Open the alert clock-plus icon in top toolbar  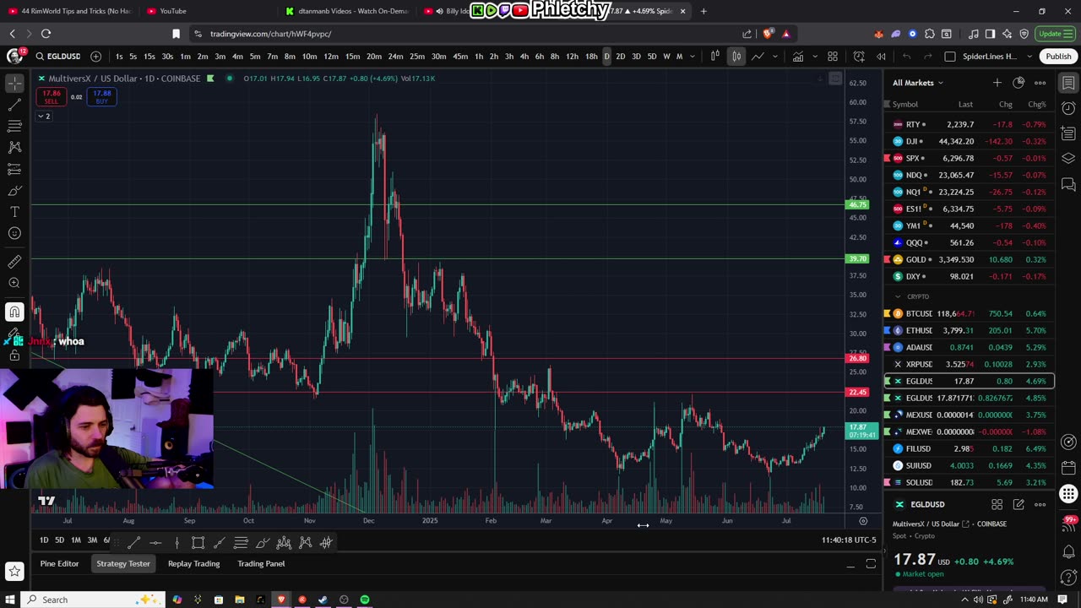tap(859, 57)
